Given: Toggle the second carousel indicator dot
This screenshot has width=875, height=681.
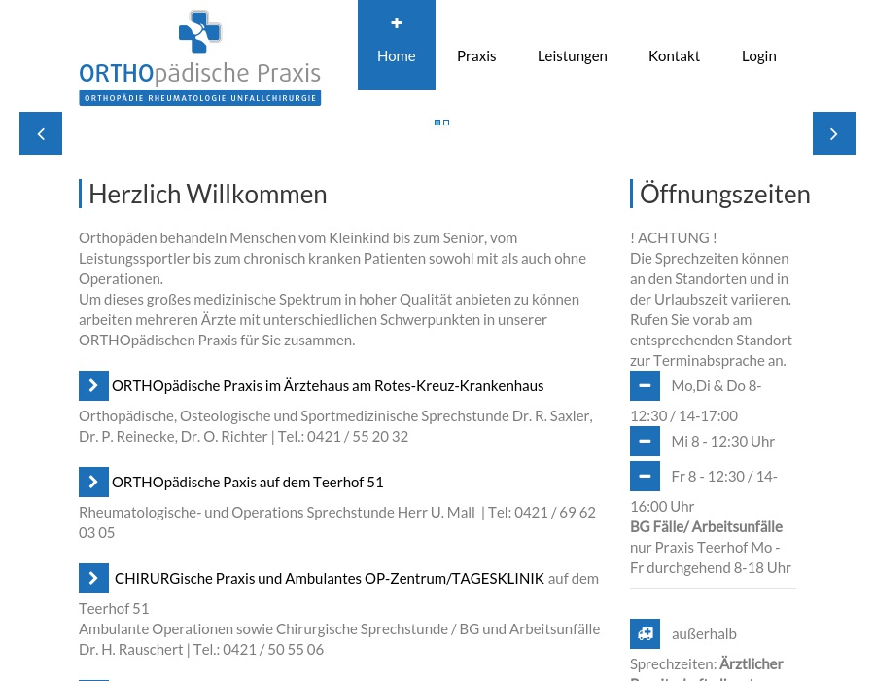Looking at the screenshot, I should tap(446, 123).
